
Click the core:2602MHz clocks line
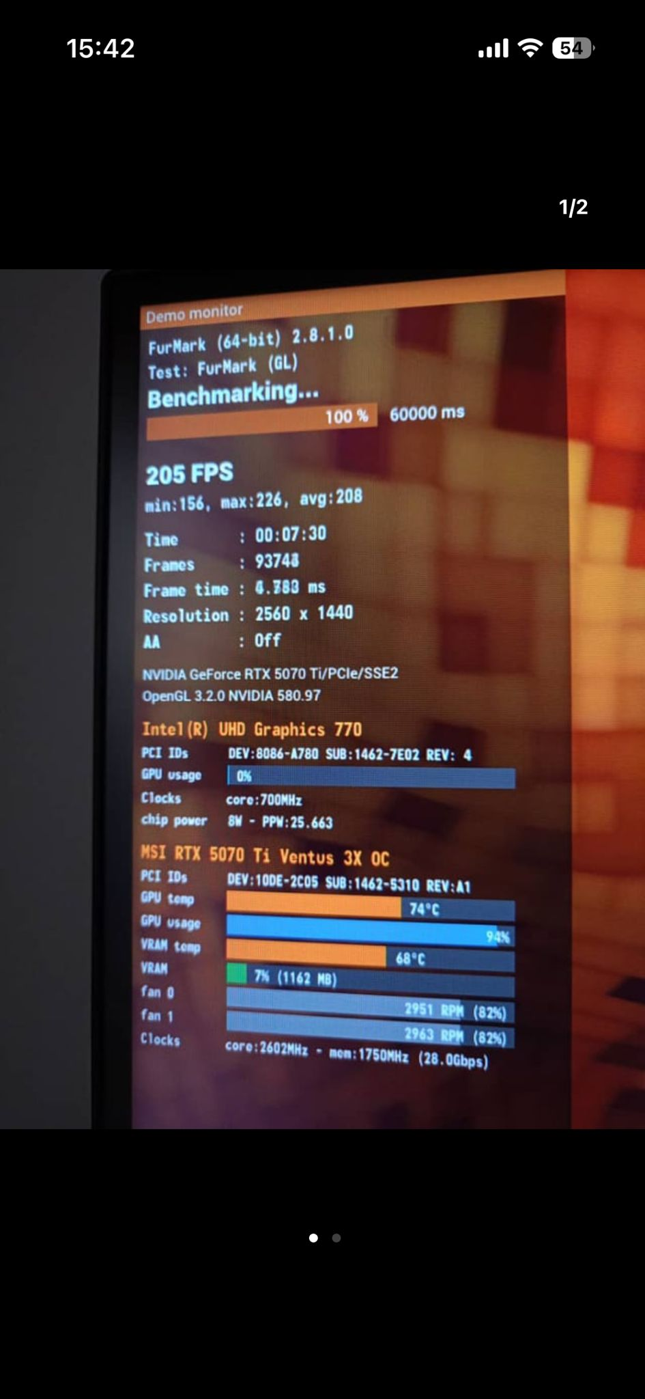pyautogui.click(x=357, y=1054)
